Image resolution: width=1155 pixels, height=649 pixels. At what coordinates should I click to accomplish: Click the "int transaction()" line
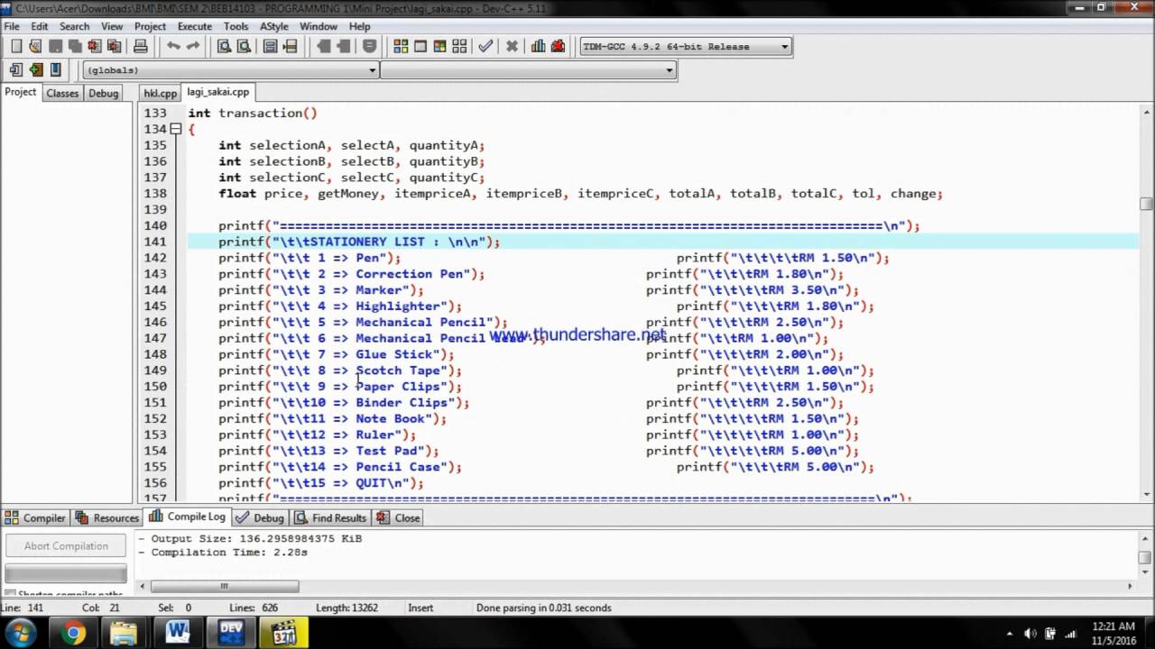[253, 113]
